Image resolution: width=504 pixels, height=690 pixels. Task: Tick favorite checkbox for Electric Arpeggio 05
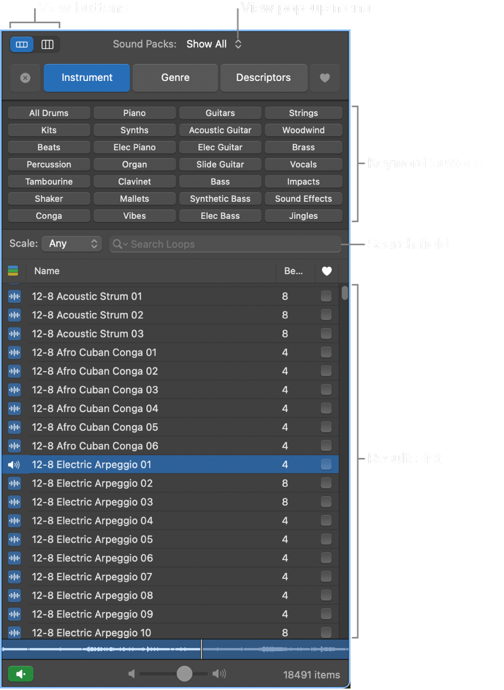point(326,539)
